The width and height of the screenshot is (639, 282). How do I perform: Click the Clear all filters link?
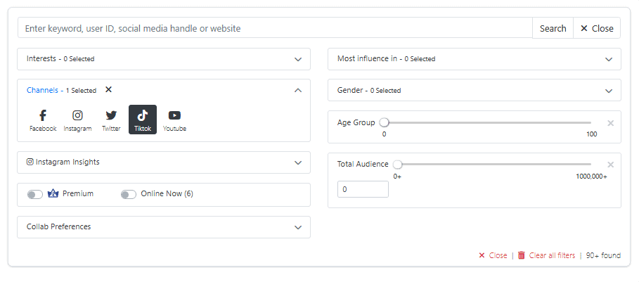pyautogui.click(x=552, y=255)
